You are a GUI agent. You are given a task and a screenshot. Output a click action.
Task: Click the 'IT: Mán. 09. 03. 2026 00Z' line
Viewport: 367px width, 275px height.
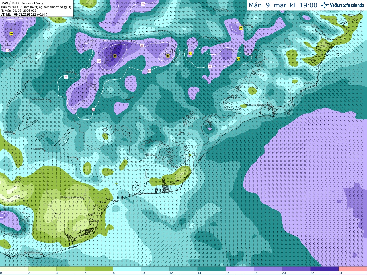(x=18, y=11)
